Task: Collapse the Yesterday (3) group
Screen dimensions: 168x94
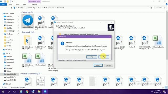Action: 21,12
